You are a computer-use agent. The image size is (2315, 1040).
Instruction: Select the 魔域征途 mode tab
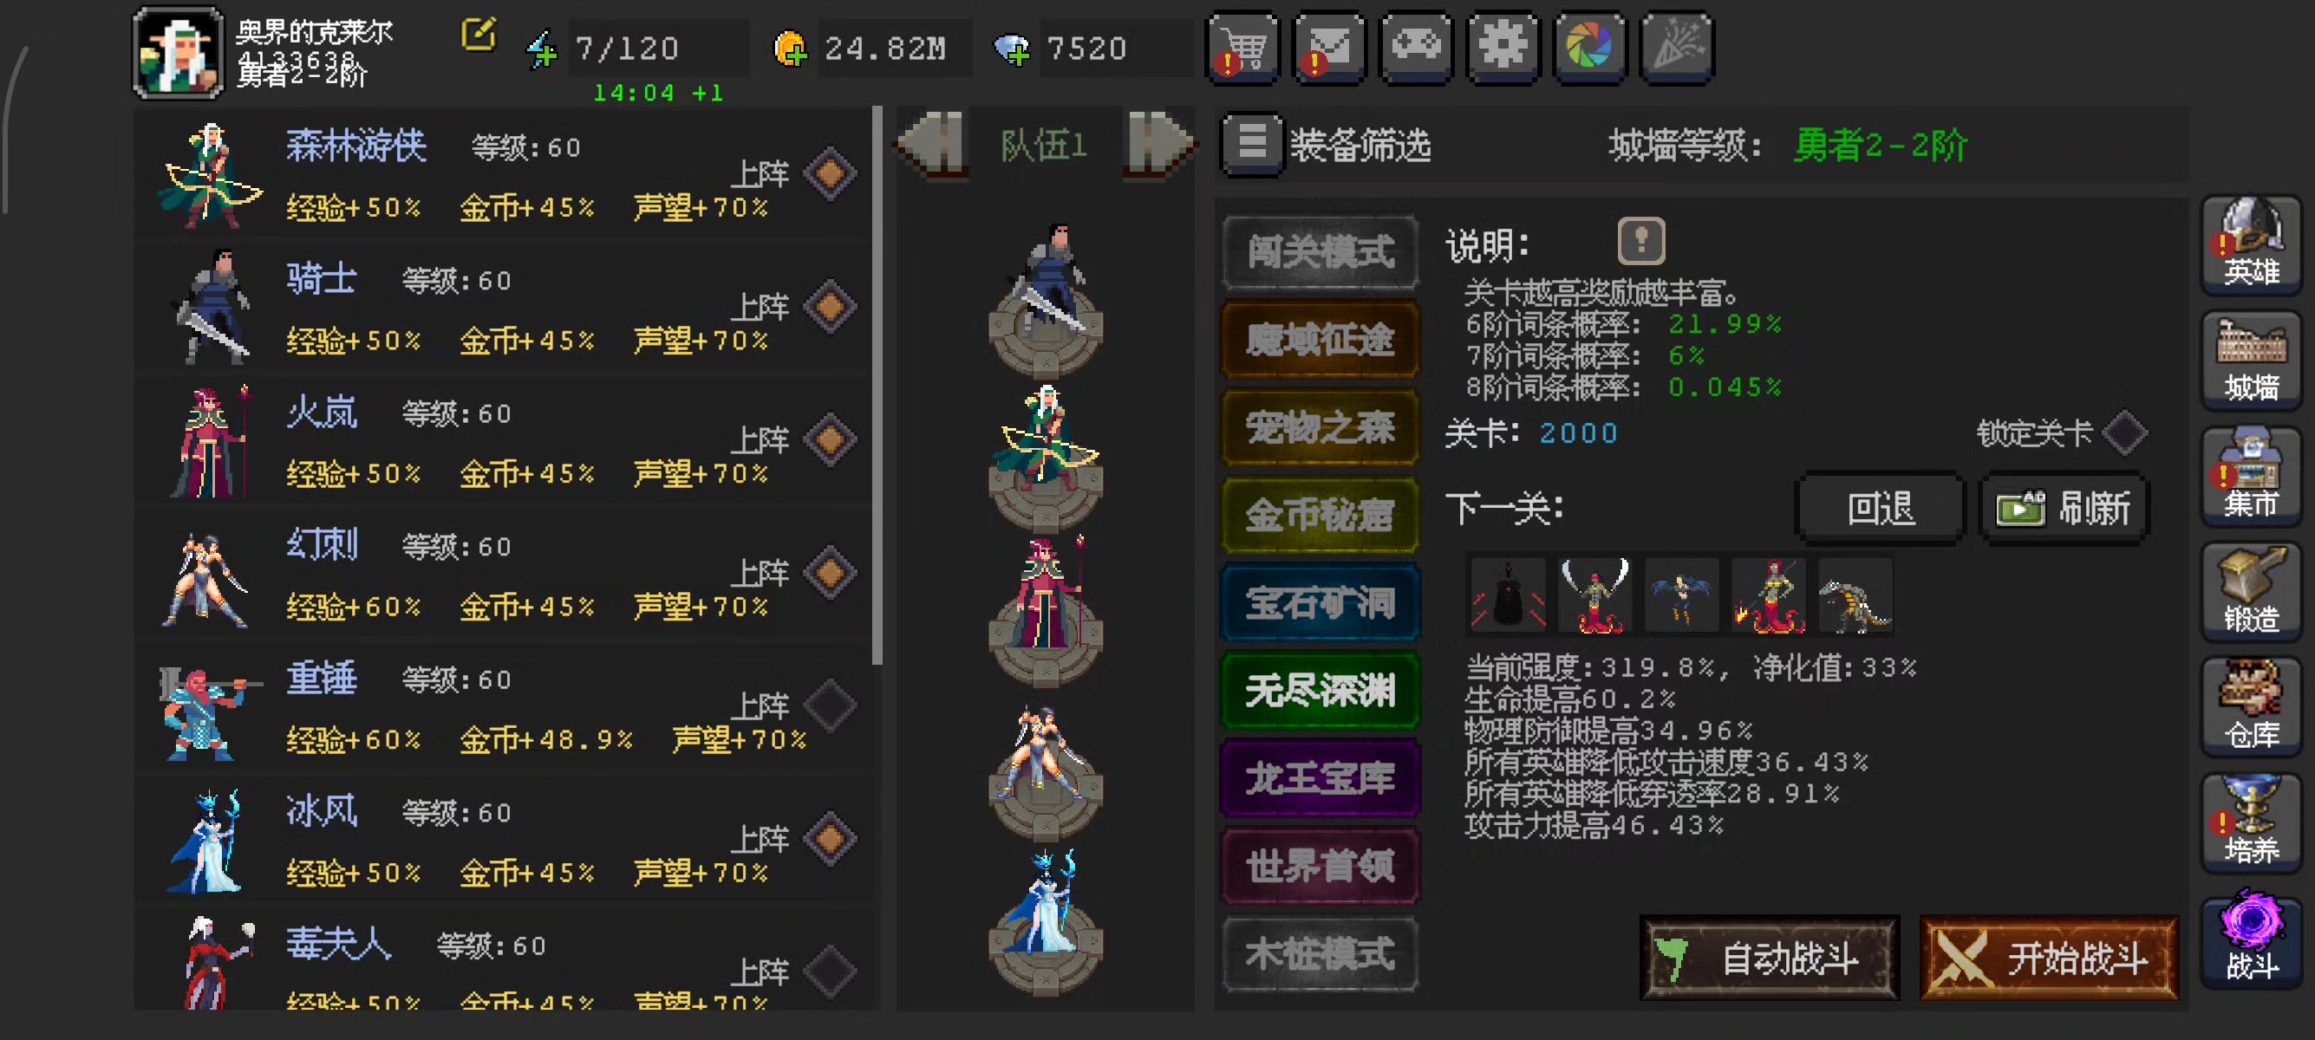[x=1321, y=339]
